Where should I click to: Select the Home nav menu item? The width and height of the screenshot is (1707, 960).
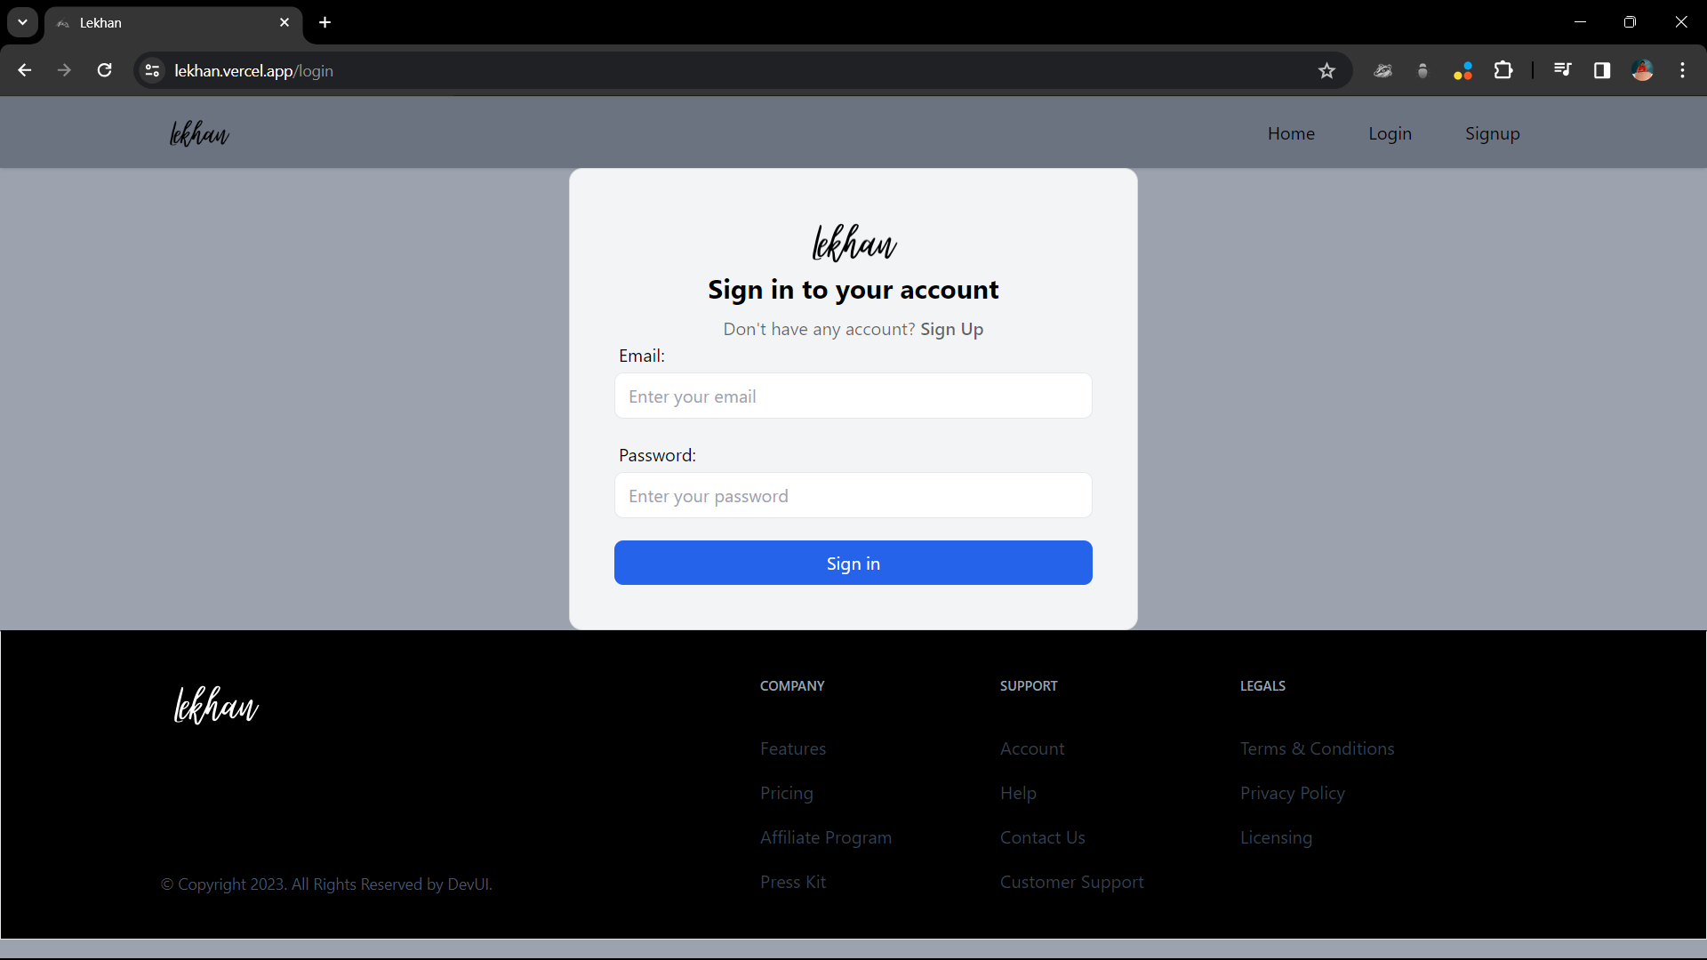(1291, 132)
